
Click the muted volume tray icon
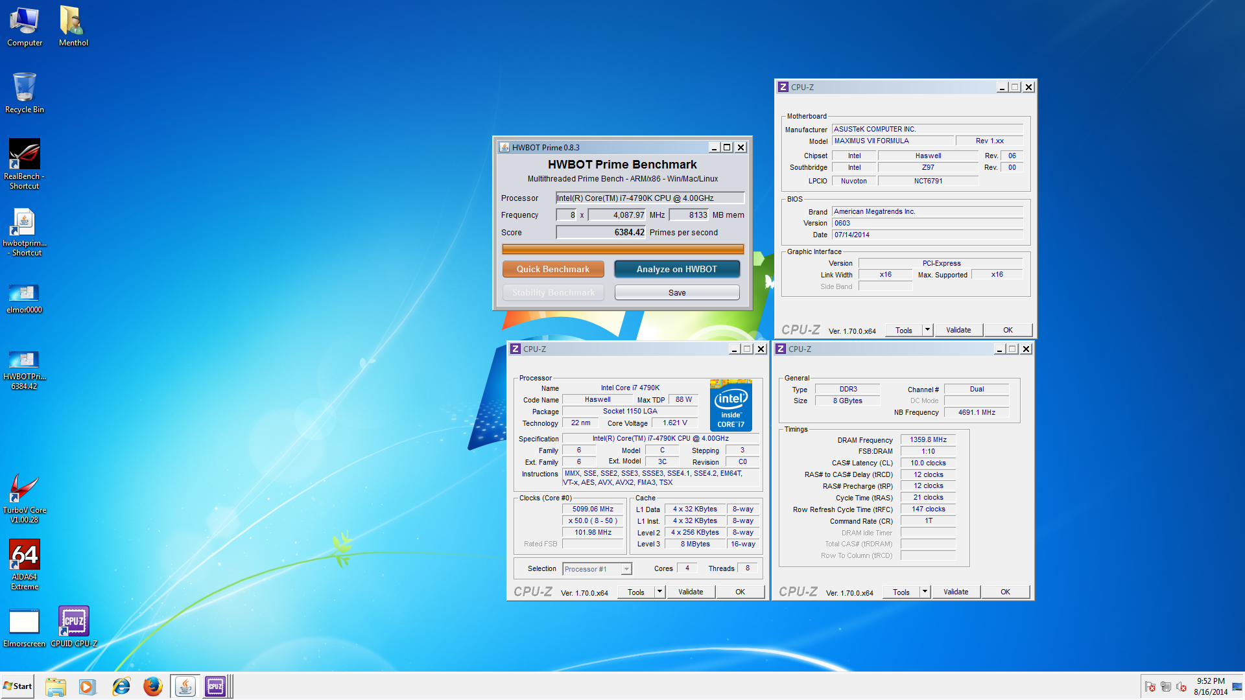[1181, 687]
